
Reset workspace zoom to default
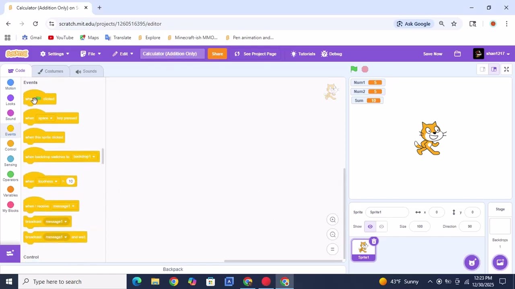pyautogui.click(x=333, y=249)
